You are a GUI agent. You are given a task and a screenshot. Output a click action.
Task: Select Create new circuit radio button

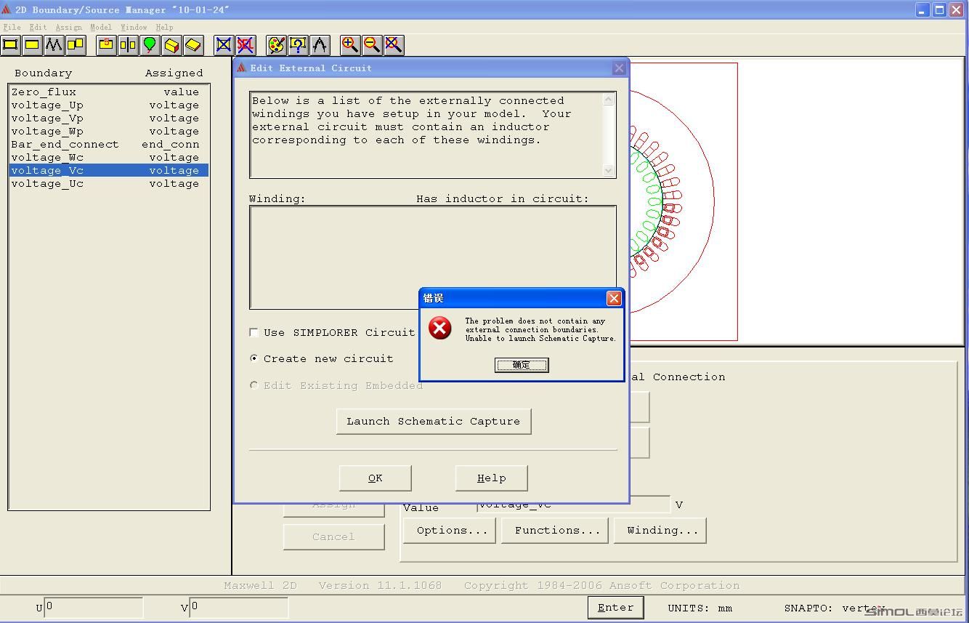click(254, 358)
